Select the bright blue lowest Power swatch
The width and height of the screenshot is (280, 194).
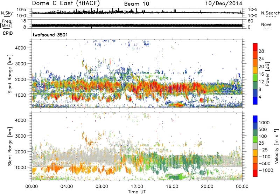point(255,101)
